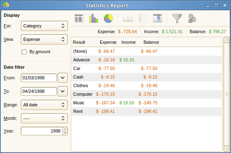Toggle the legend list icon
This screenshot has width=231, height=153.
143,18
